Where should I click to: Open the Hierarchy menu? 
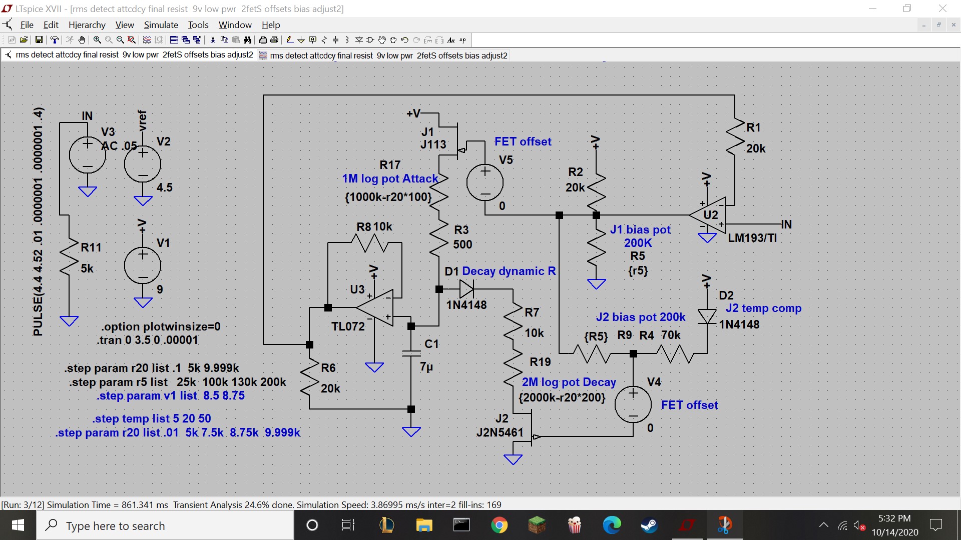pos(87,25)
